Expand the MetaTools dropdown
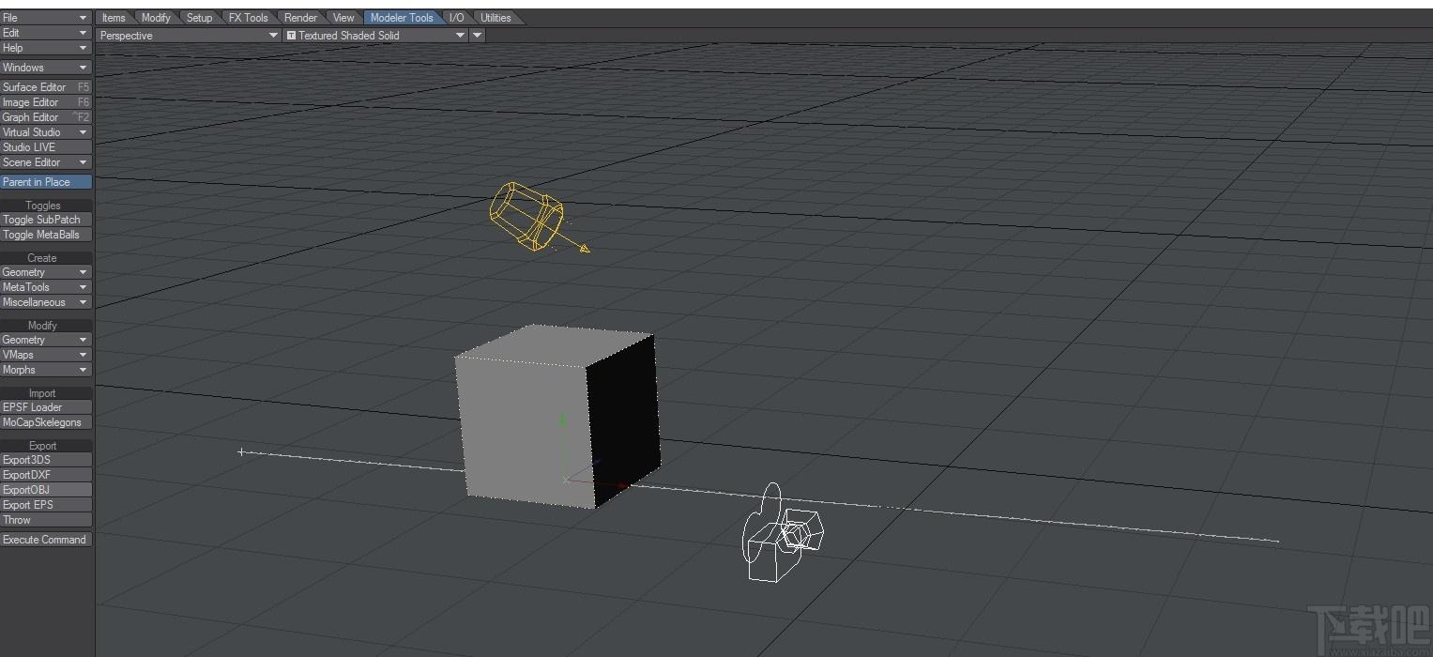The width and height of the screenshot is (1433, 657). click(x=46, y=286)
